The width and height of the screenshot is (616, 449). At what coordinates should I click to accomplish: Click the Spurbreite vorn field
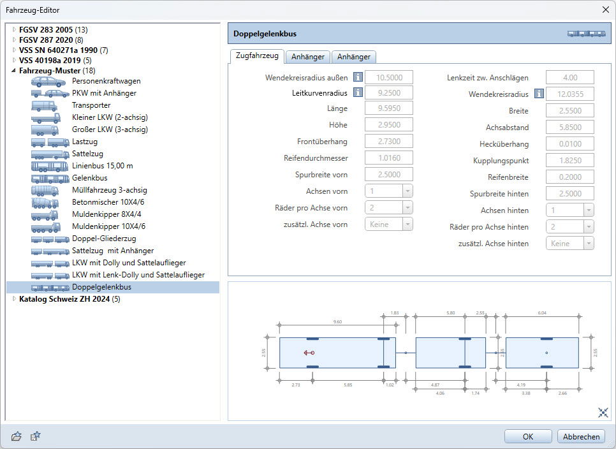coord(389,174)
